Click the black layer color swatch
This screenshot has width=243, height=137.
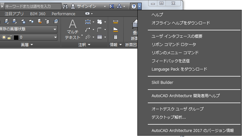click(16, 37)
